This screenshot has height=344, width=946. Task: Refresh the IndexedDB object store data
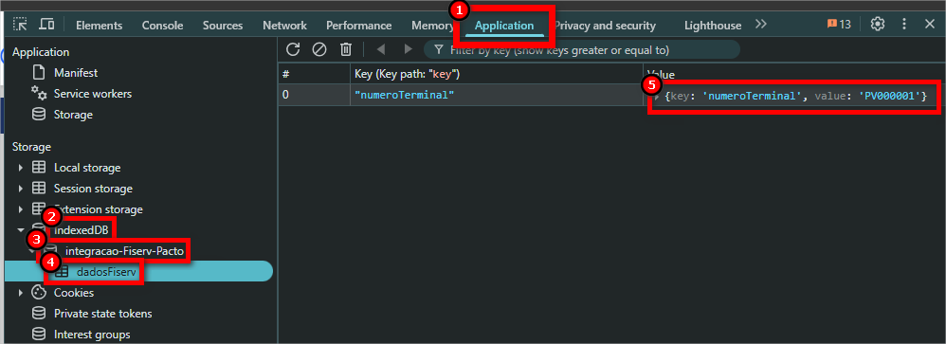click(293, 49)
